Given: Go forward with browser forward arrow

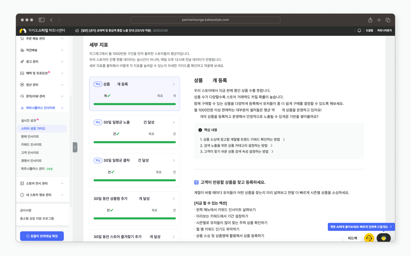Looking at the screenshot, I should 59,20.
